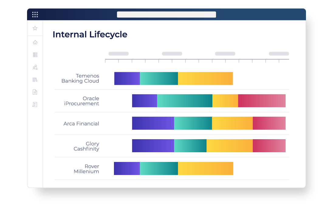The height and width of the screenshot is (205, 333).
Task: Go to home via house icon
Action: coord(35,42)
